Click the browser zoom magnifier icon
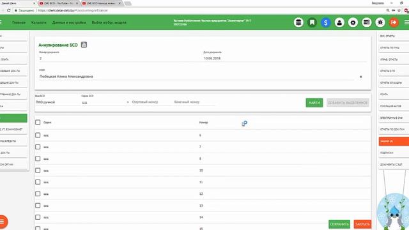This screenshot has width=409, height=230. coord(388,10)
